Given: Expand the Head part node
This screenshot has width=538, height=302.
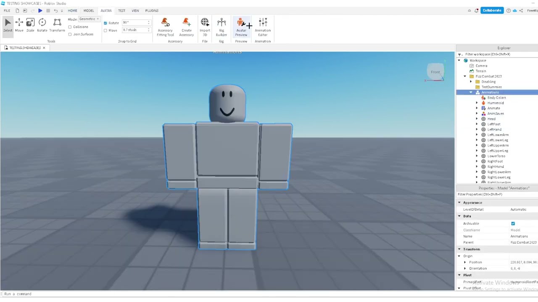Looking at the screenshot, I should coord(477,119).
